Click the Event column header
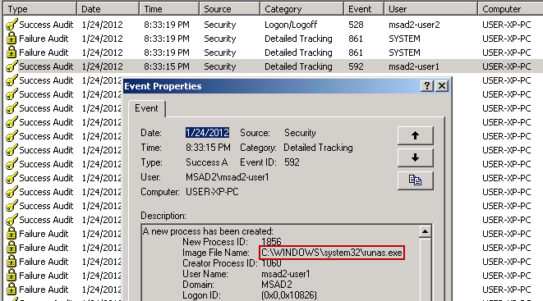Image resolution: width=543 pixels, height=301 pixels. click(364, 9)
